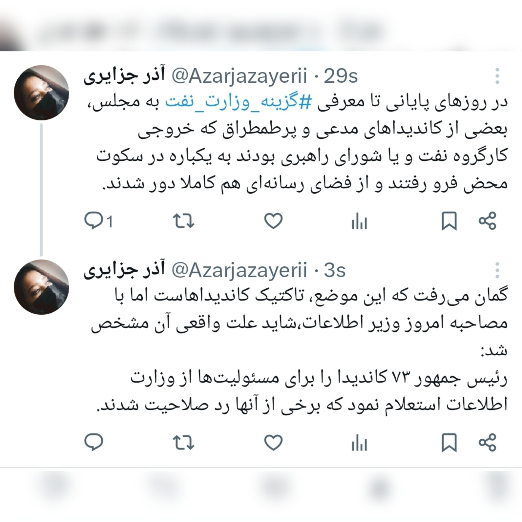522x522 pixels.
Task: Retweet the first tweet about oil ministry
Action: [x=184, y=221]
